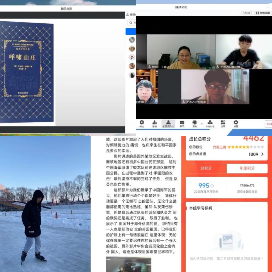Open 分组讨论 breakout rooms icon
272x272 pixels.
(210, 124)
